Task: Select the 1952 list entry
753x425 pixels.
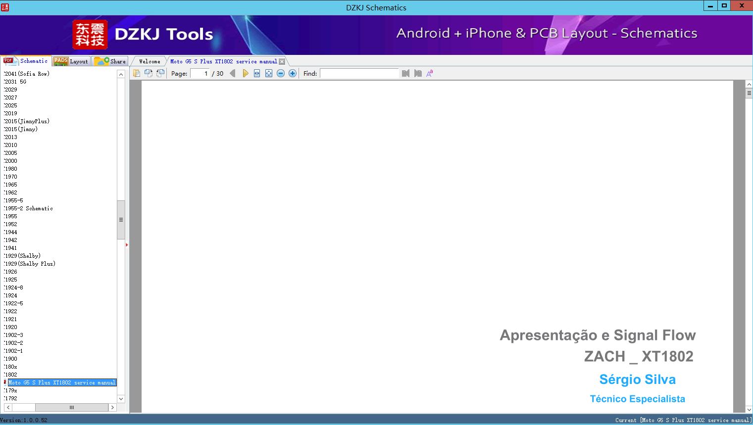Action: 10,224
